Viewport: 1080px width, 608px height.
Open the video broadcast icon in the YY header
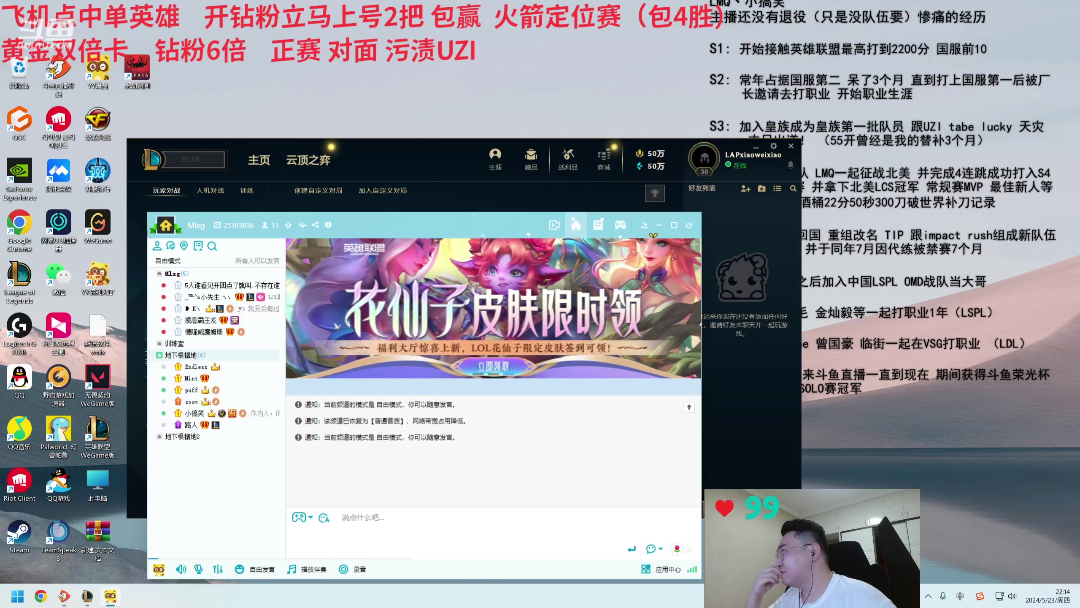coord(554,225)
